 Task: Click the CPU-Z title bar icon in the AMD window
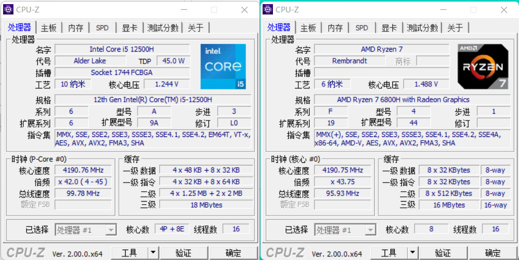(268, 9)
